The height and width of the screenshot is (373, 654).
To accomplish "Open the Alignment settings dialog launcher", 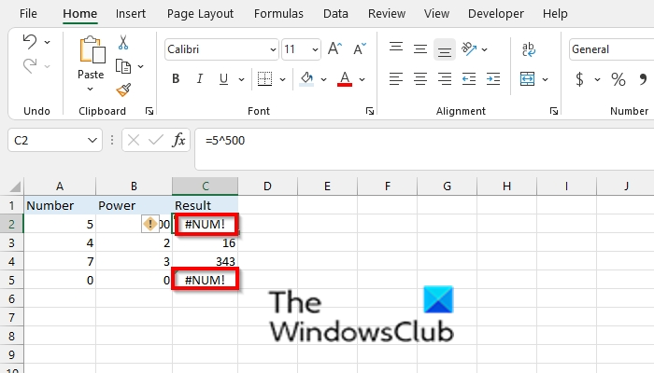I will [553, 111].
